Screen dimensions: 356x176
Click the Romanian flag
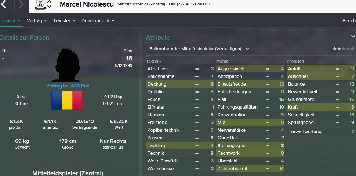[68, 101]
